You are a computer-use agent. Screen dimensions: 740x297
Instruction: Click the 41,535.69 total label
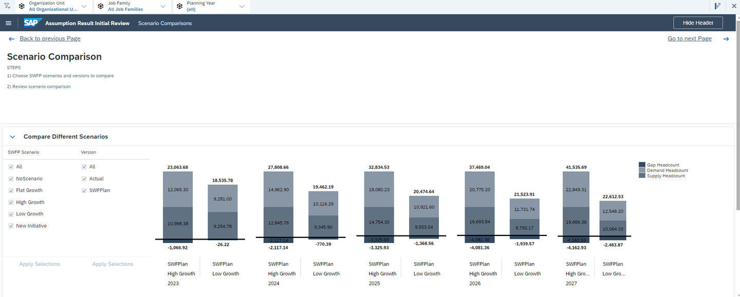[x=577, y=167]
